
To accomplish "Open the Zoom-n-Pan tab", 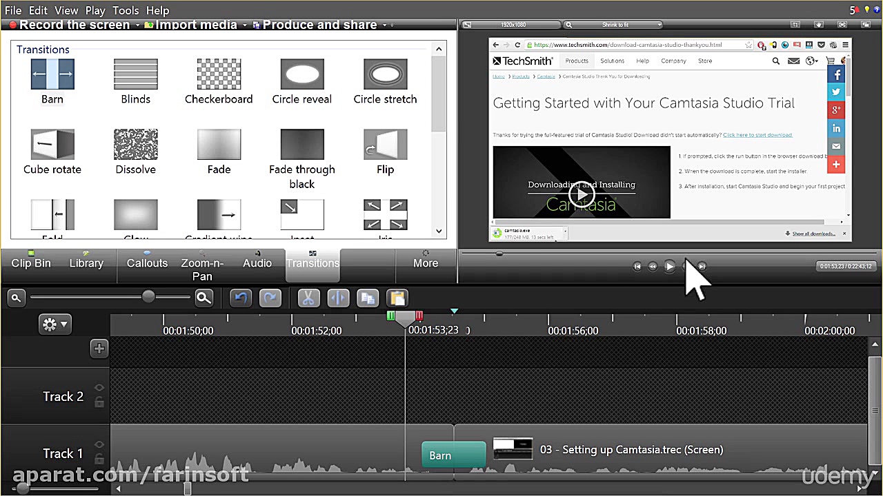I will click(202, 266).
